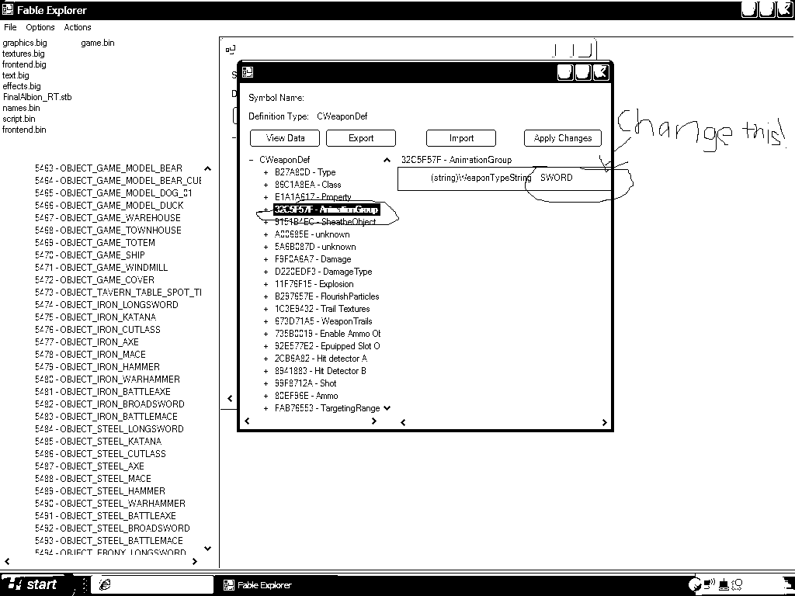Viewport: 795px width, 596px height.
Task: Click the View Data button
Action: pos(285,138)
